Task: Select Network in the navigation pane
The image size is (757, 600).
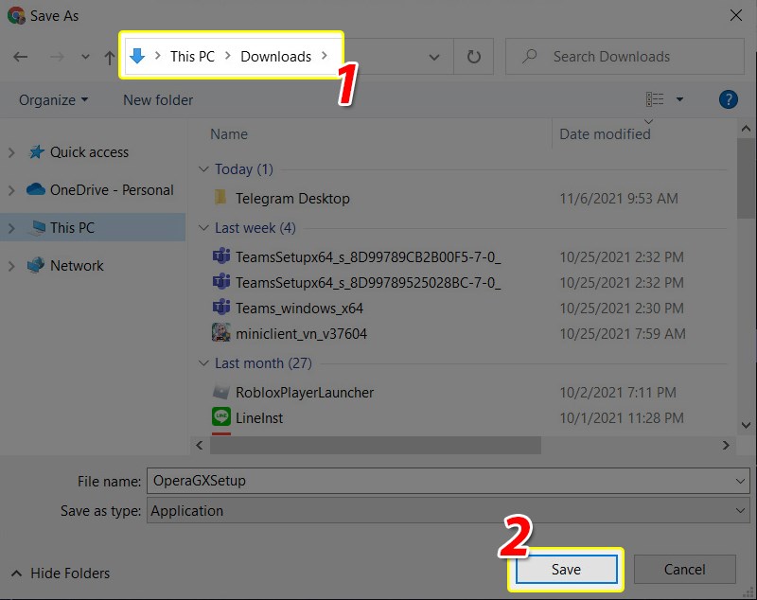Action: click(x=77, y=266)
